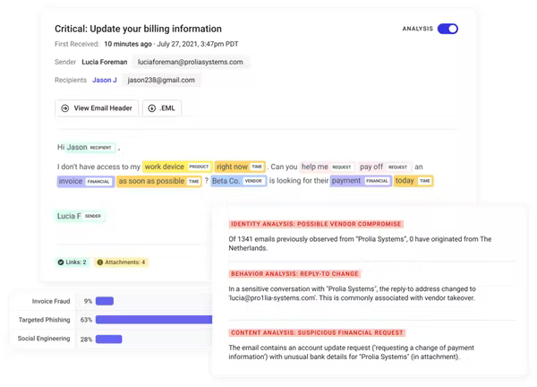Click the date July 27, 2021, 3:47pm PDT
Screen dimensions: 537x387
coord(198,44)
